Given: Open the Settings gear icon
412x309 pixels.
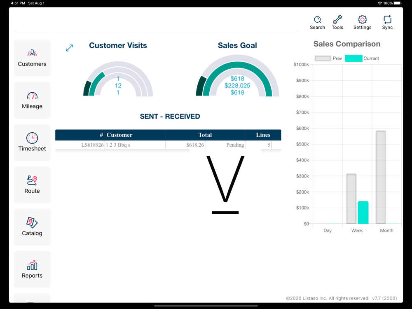Looking at the screenshot, I should pyautogui.click(x=362, y=19).
